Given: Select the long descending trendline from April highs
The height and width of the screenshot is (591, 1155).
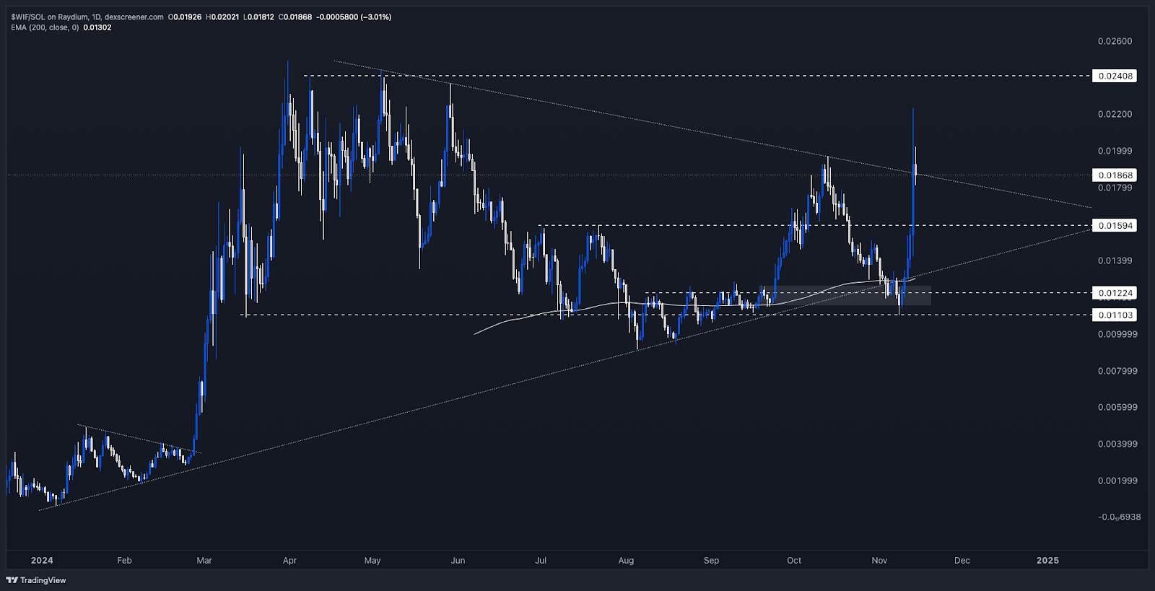Looking at the screenshot, I should pyautogui.click(x=711, y=133).
